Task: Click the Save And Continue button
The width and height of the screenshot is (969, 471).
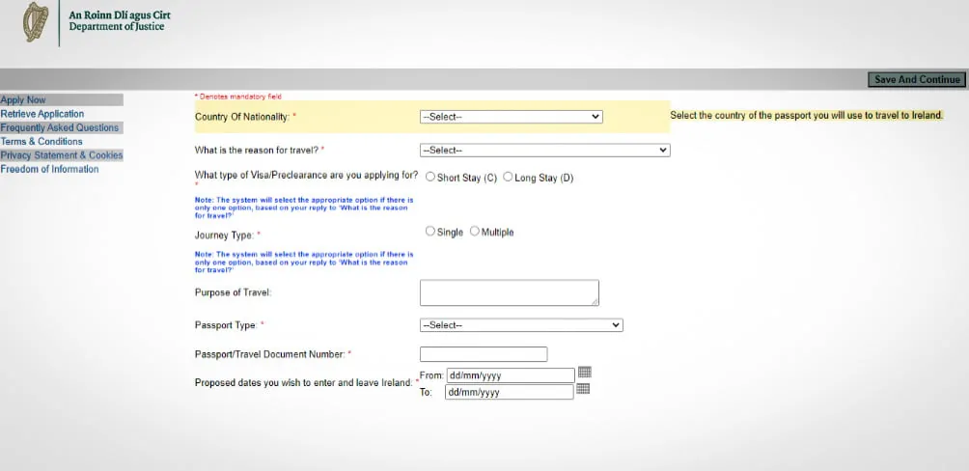Action: pos(917,80)
